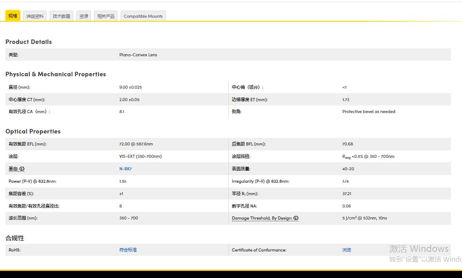Open the 浏览 Certificate of Conformance link

pyautogui.click(x=347, y=250)
